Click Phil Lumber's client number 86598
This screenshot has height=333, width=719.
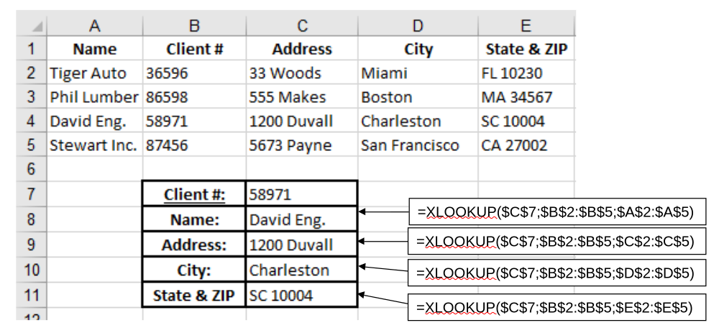194,97
